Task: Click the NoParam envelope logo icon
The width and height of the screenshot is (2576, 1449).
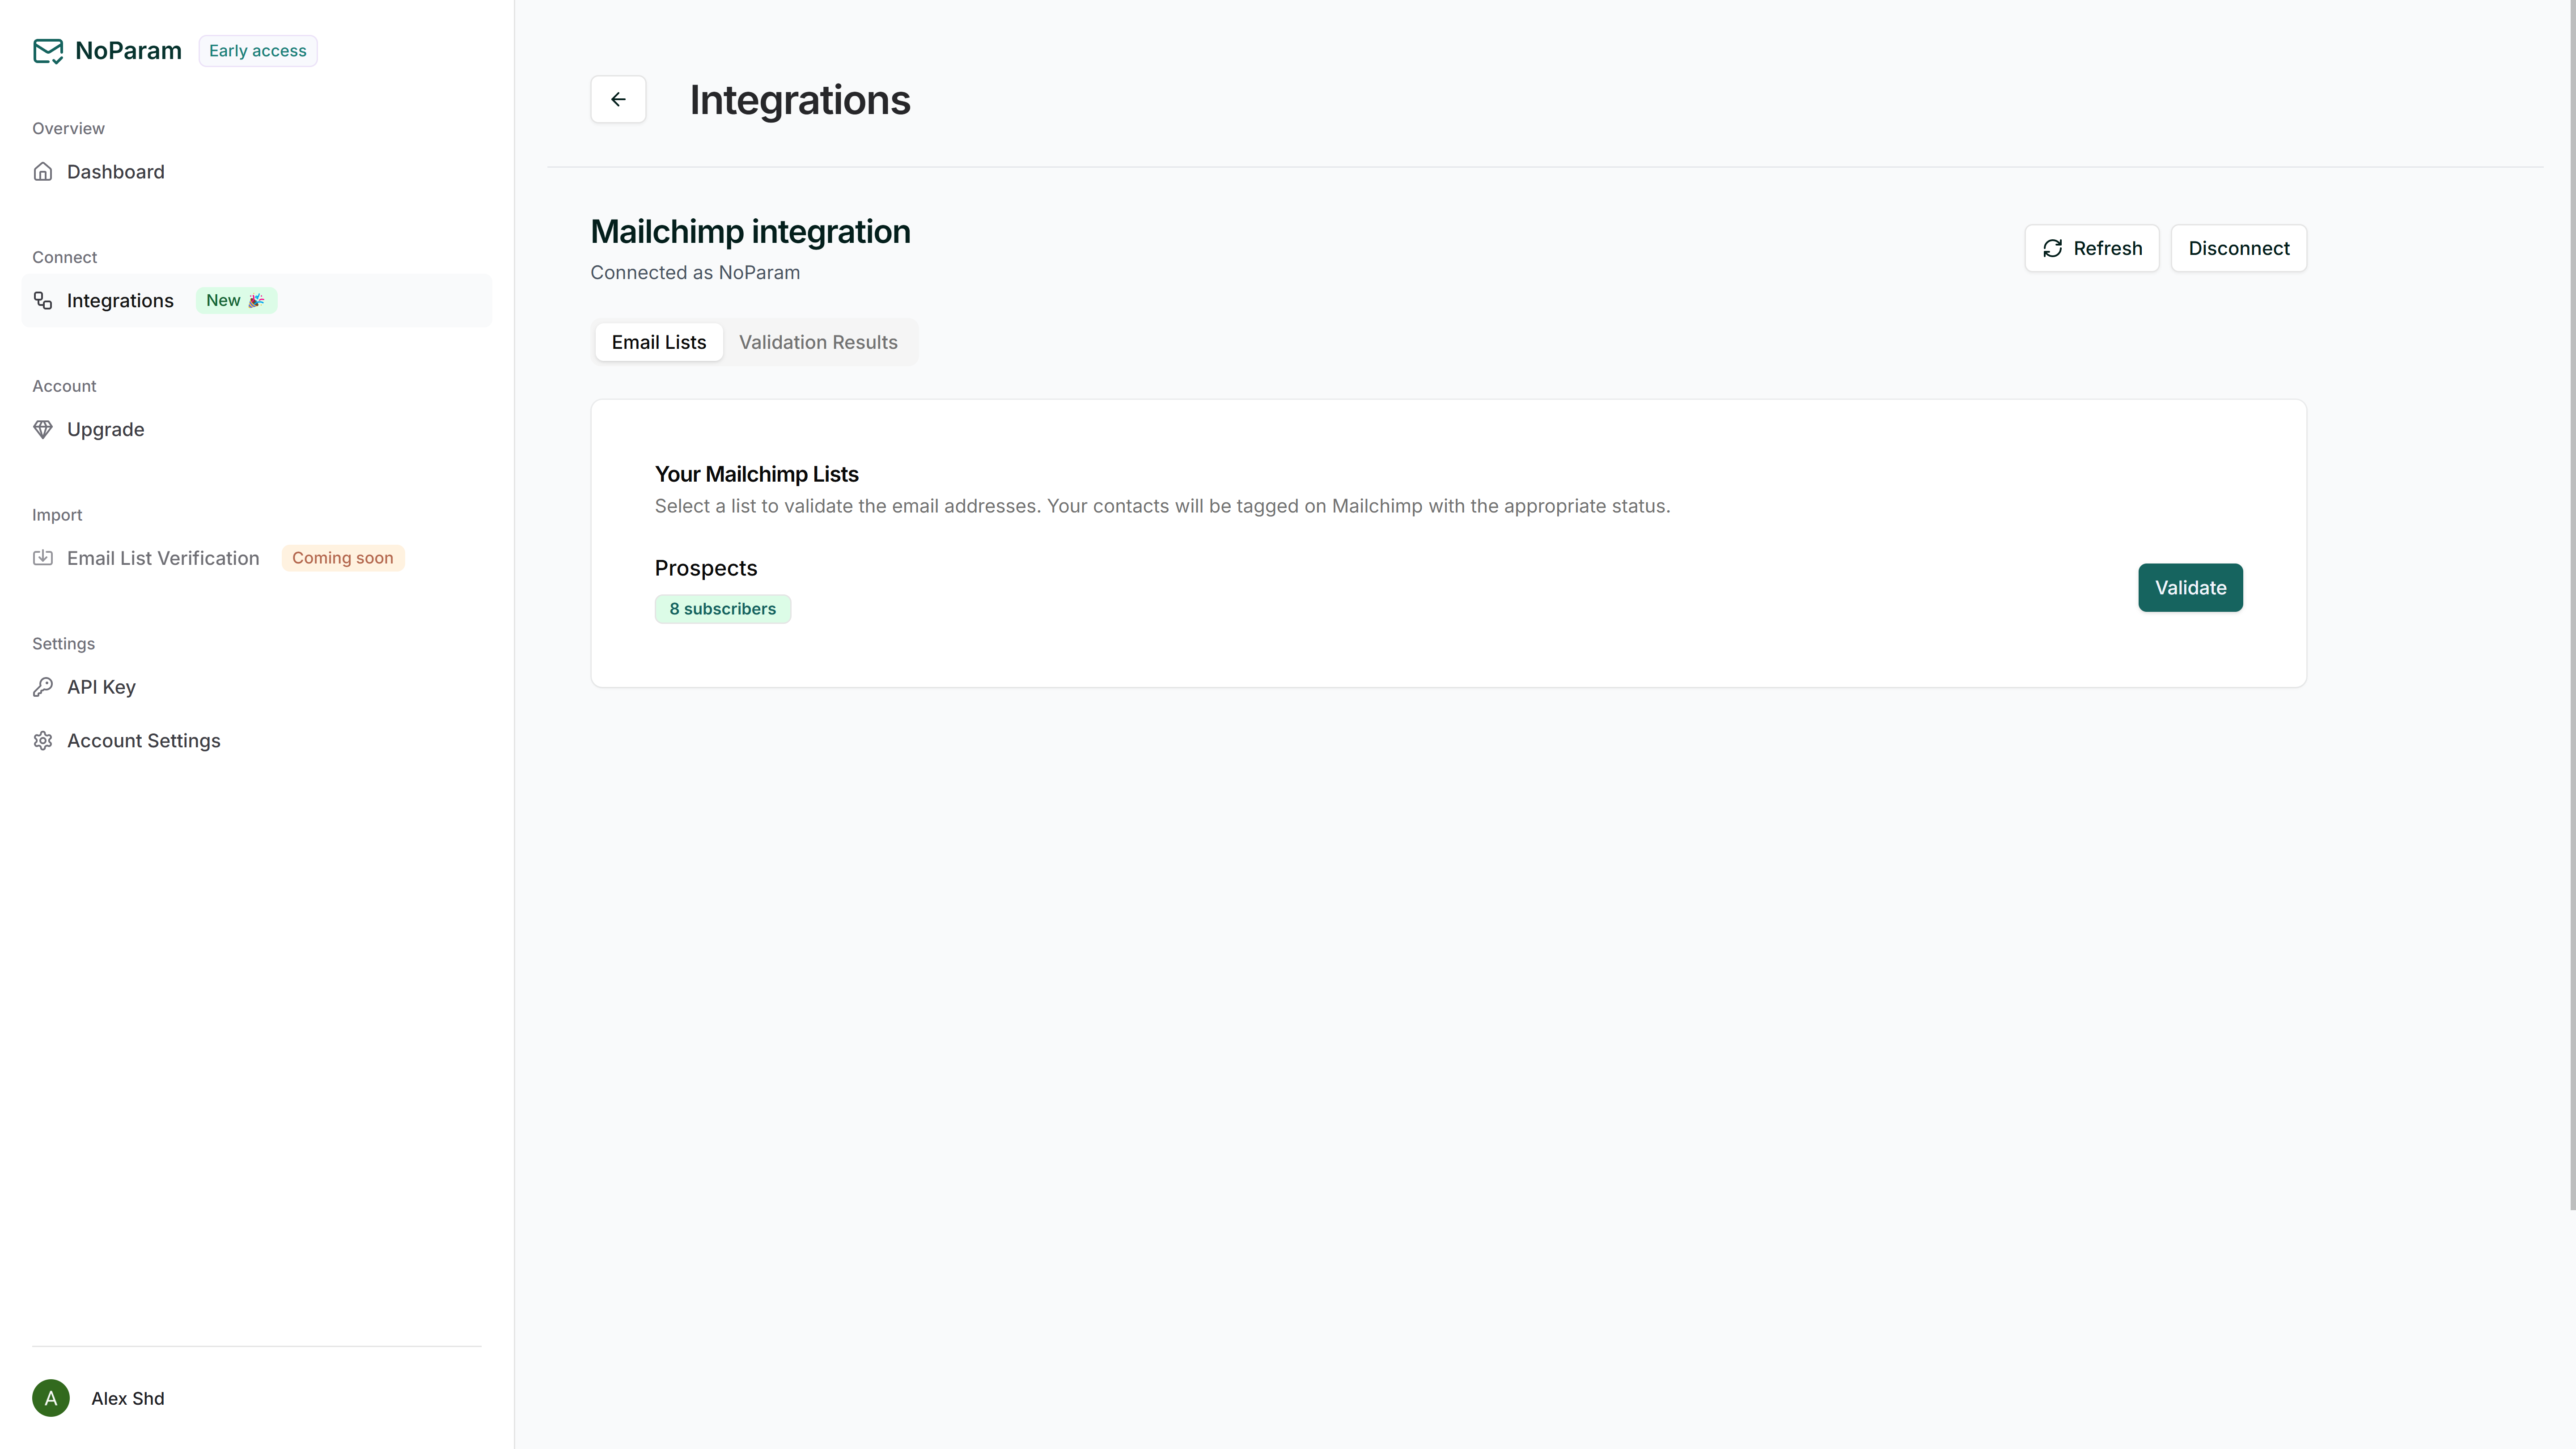Action: click(48, 51)
